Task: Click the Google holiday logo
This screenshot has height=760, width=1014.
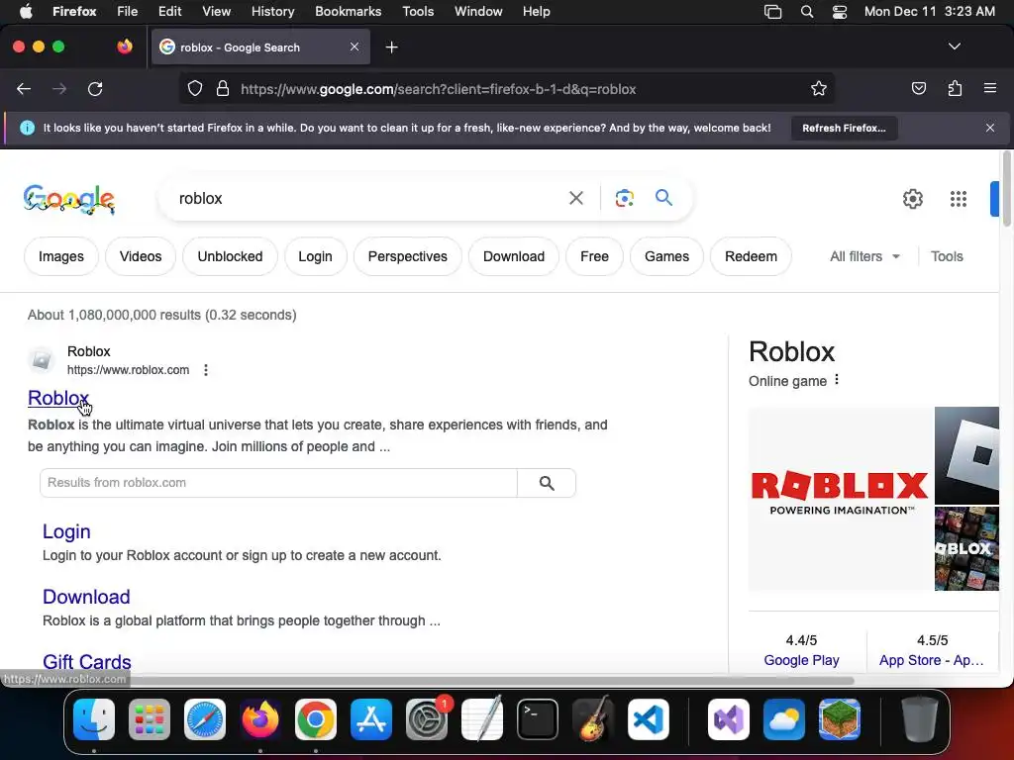Action: [x=69, y=199]
